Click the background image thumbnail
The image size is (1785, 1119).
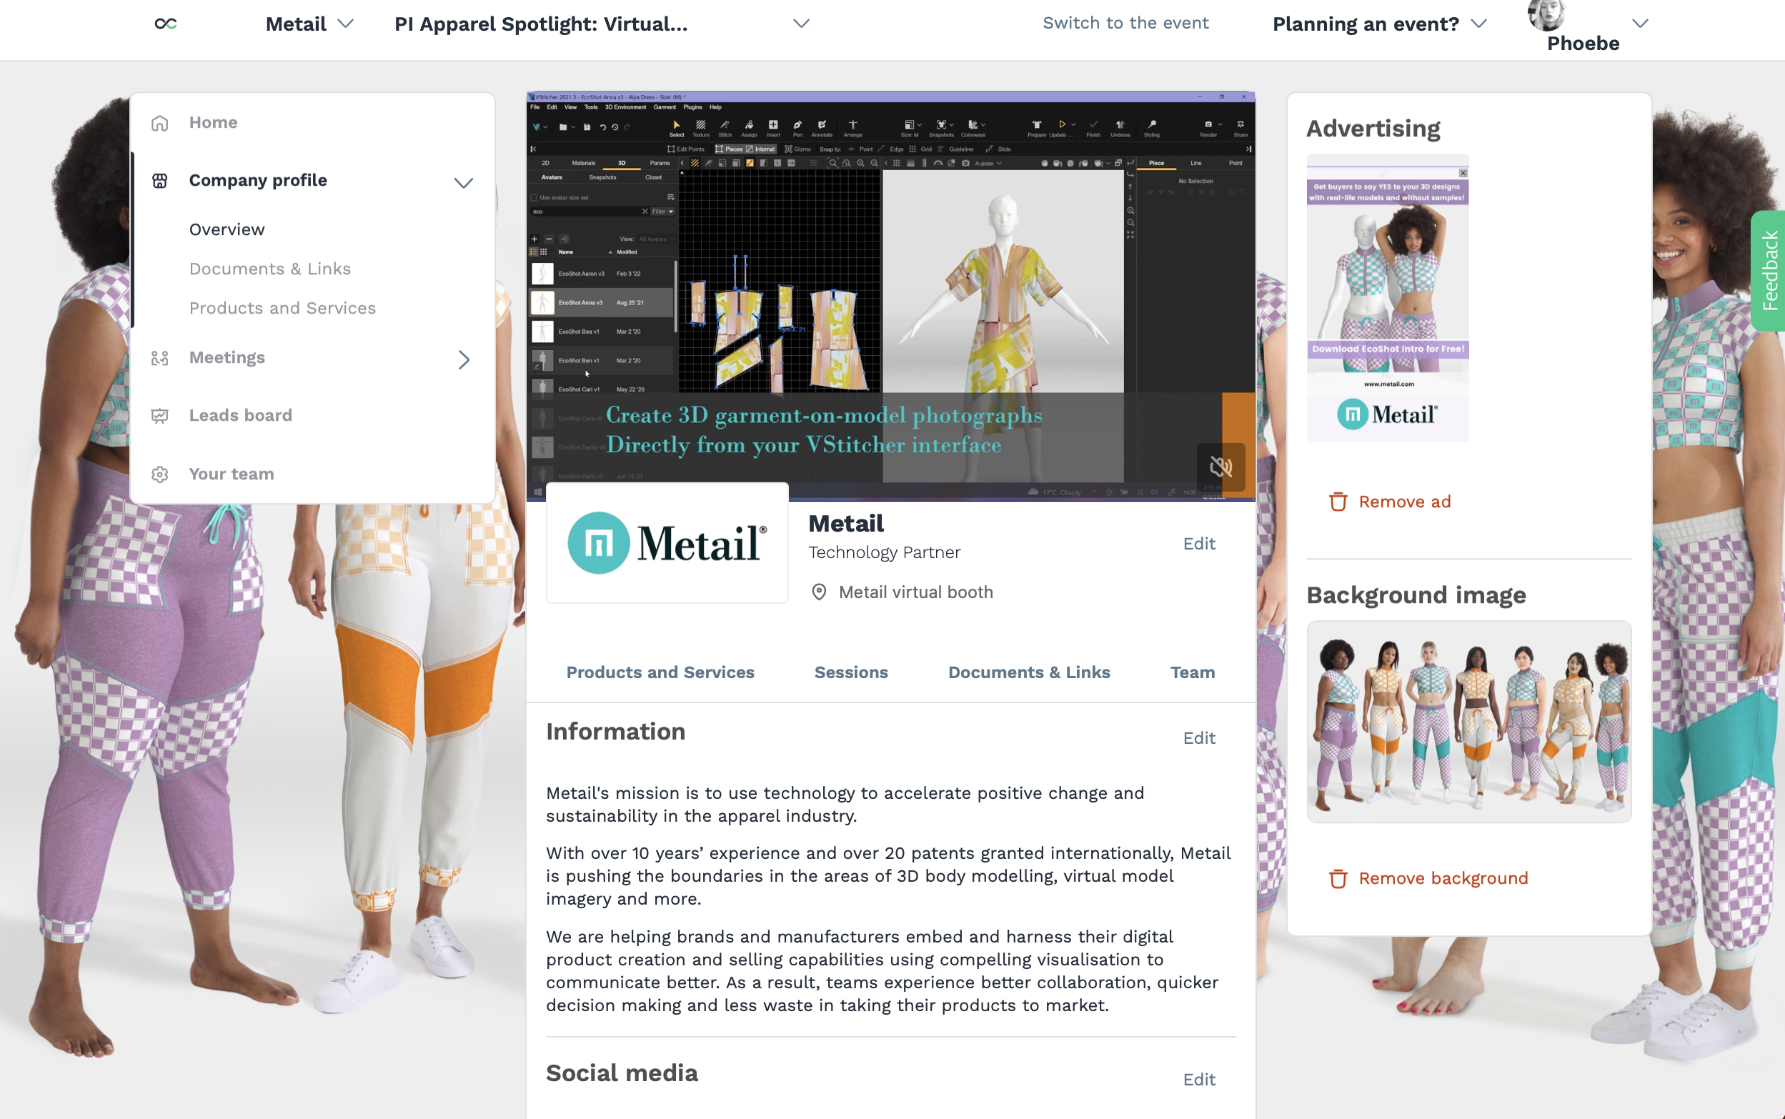pyautogui.click(x=1469, y=722)
